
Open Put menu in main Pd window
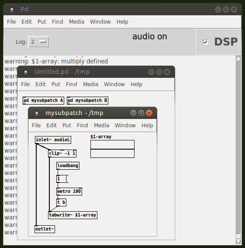pyautogui.click(x=42, y=22)
